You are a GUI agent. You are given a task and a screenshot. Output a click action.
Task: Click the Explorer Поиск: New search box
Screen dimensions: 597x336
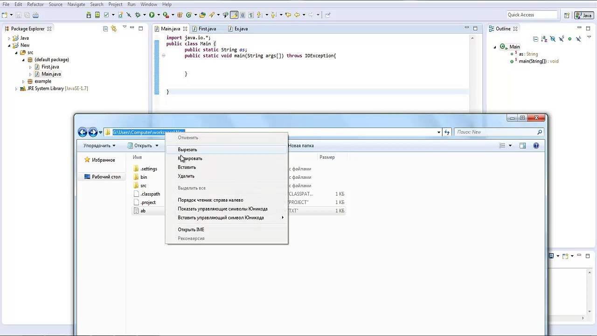[x=499, y=132]
